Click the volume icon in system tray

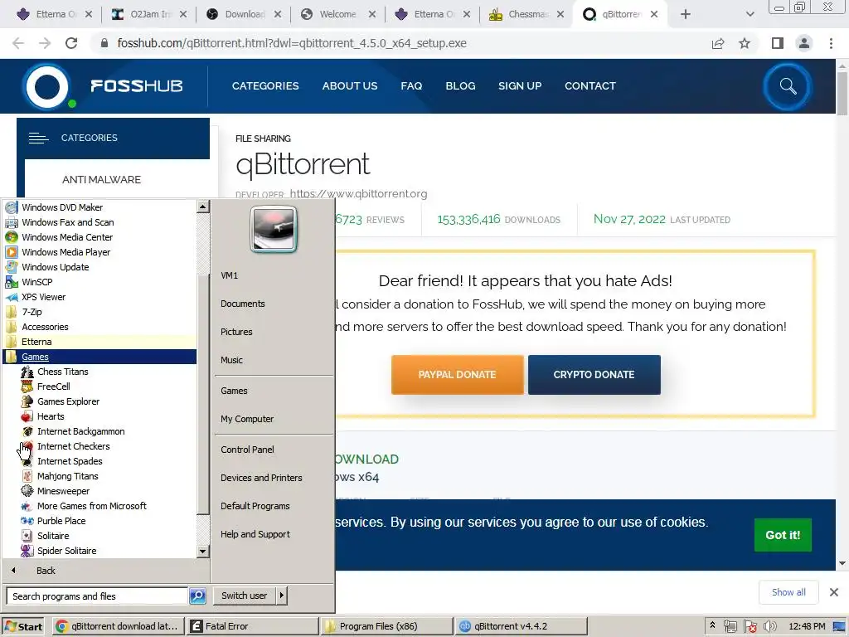point(770,626)
